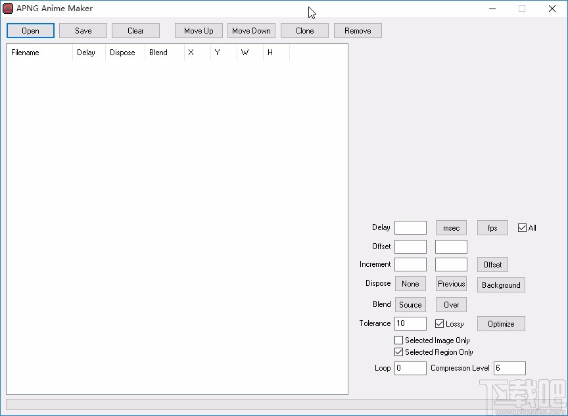Click the APNG Anime Maker title bar icon
This screenshot has width=568, height=416.
coord(8,9)
